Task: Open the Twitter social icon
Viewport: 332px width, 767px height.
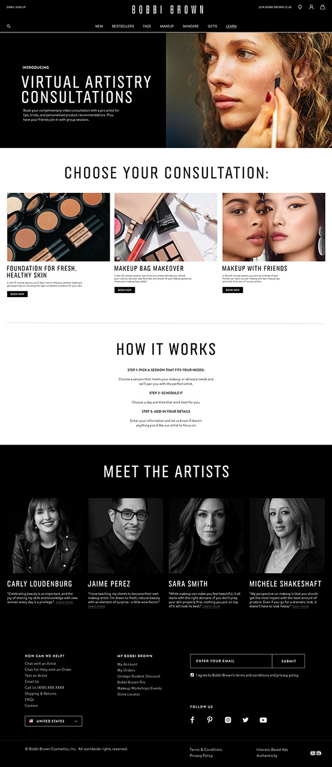Action: coord(245,720)
